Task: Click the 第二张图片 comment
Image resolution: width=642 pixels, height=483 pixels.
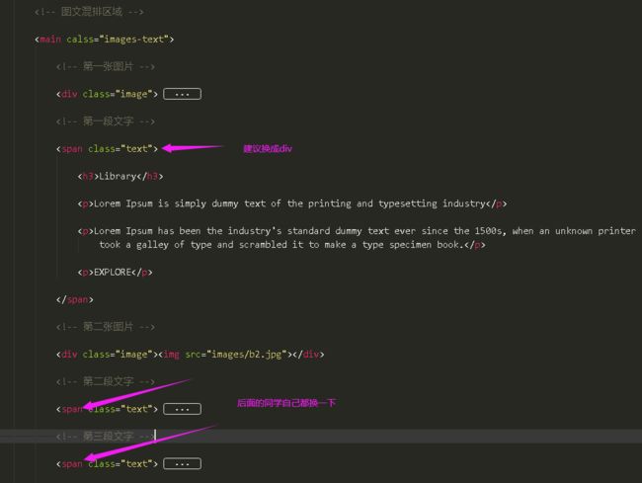Action: (106, 327)
